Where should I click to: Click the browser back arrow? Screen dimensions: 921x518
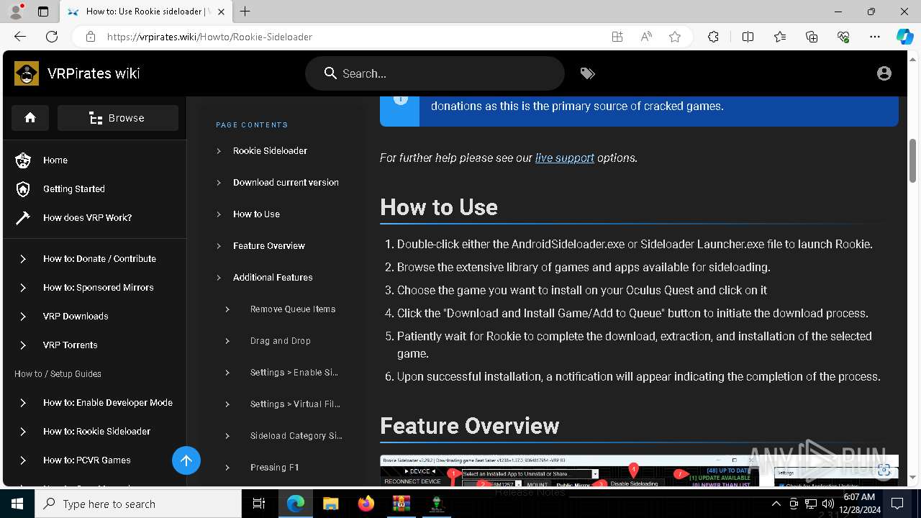click(20, 37)
